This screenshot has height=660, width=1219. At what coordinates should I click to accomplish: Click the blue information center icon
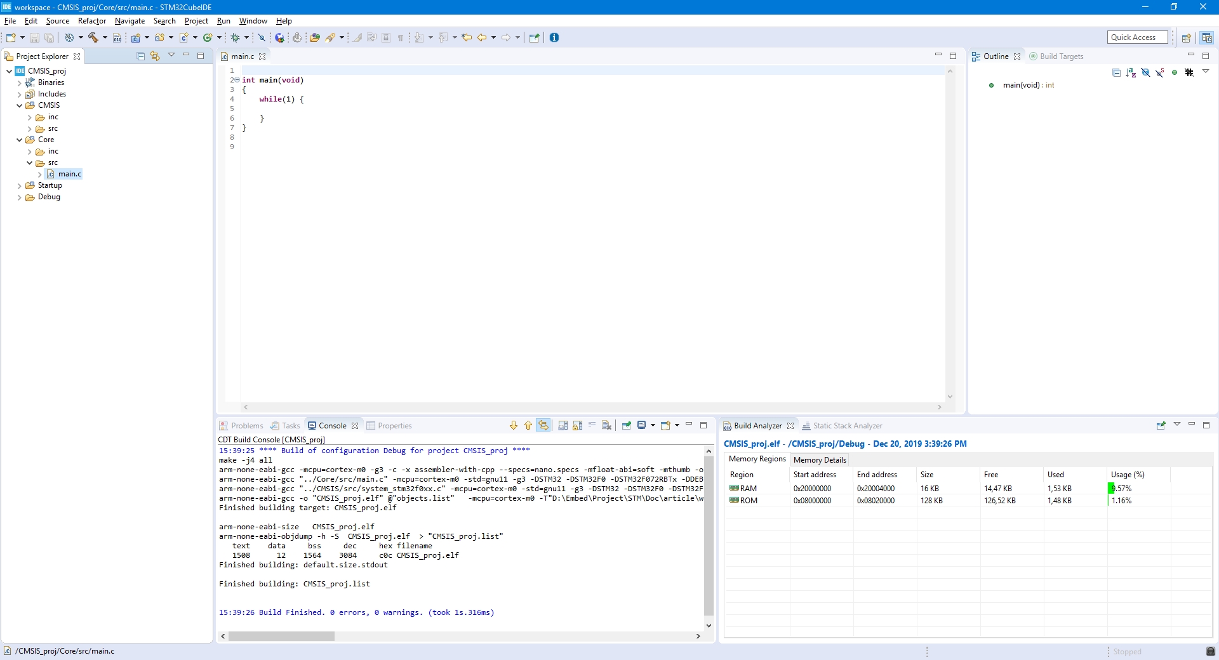pos(554,37)
